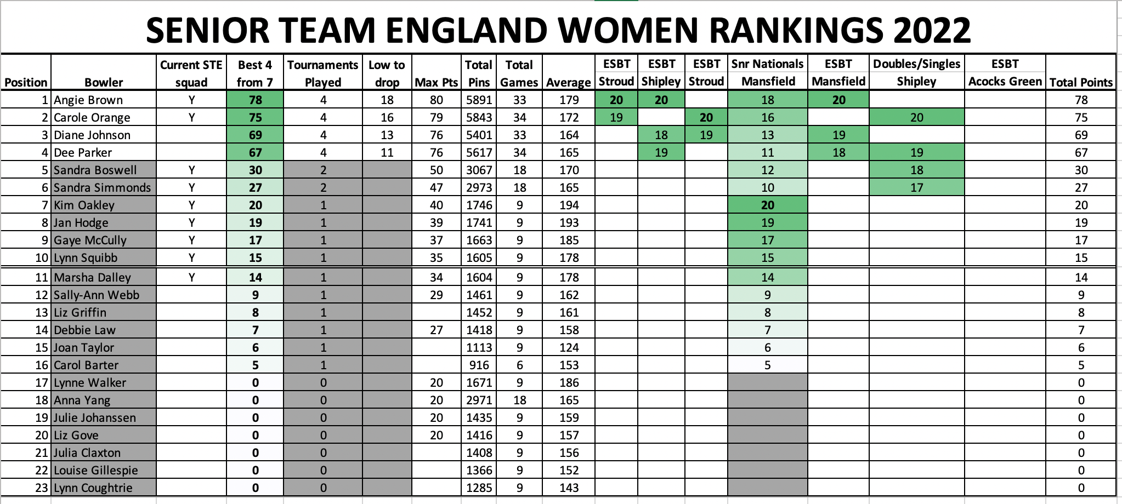Screen dimensions: 1122x504
Task: Select the Angie Brown bowler cell
Action: [104, 100]
